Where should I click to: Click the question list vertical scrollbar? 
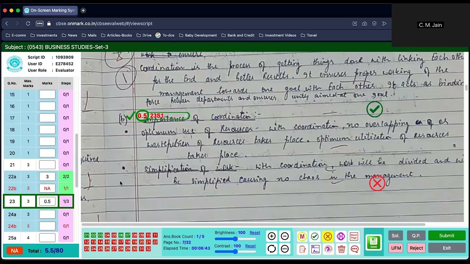pyautogui.click(x=77, y=161)
